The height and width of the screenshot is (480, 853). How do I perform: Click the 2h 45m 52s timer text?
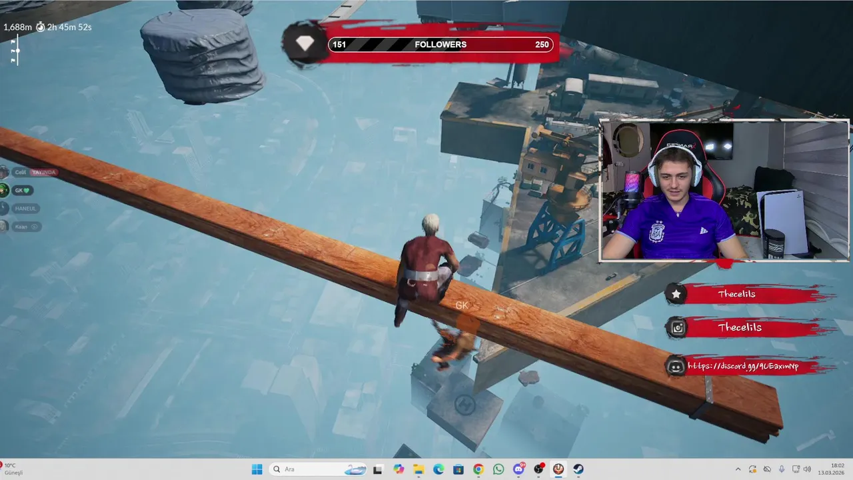coord(69,27)
